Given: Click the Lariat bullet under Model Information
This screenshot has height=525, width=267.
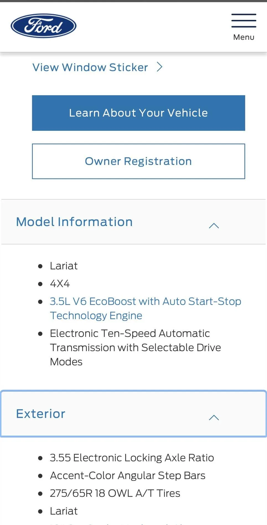Looking at the screenshot, I should [x=63, y=266].
